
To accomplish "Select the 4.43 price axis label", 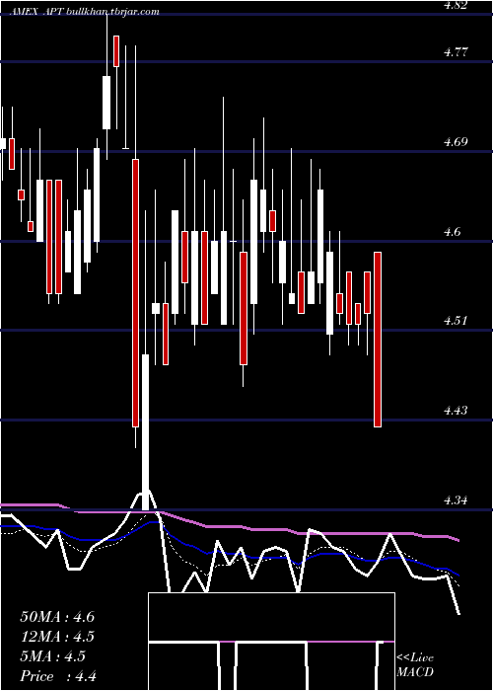I will (456, 411).
